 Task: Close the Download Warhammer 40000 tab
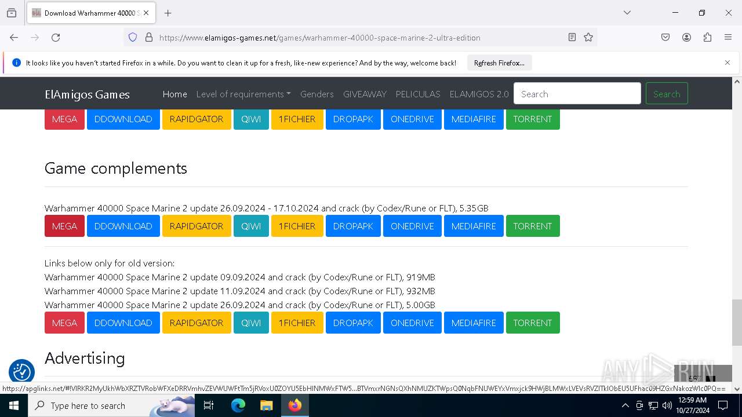(x=146, y=13)
